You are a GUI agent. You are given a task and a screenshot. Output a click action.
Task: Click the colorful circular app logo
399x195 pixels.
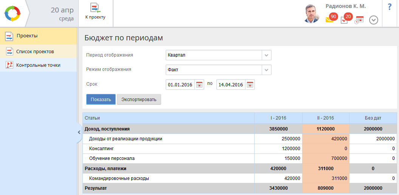(x=12, y=14)
